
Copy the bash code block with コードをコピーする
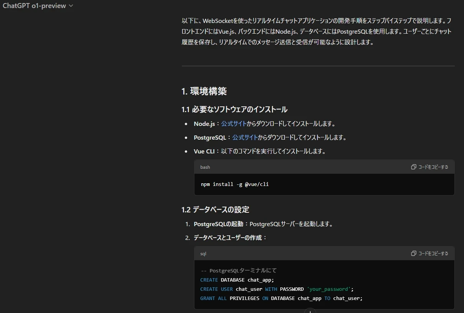[x=429, y=167]
